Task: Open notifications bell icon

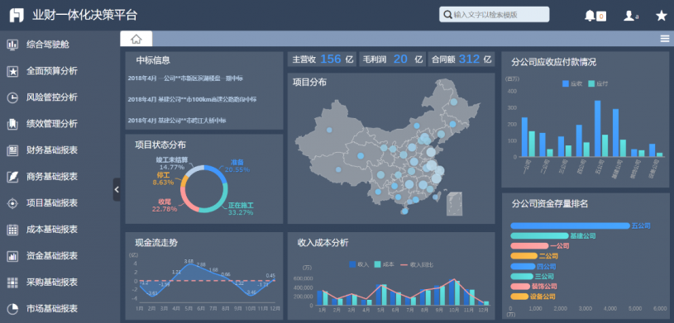Action: 590,16
